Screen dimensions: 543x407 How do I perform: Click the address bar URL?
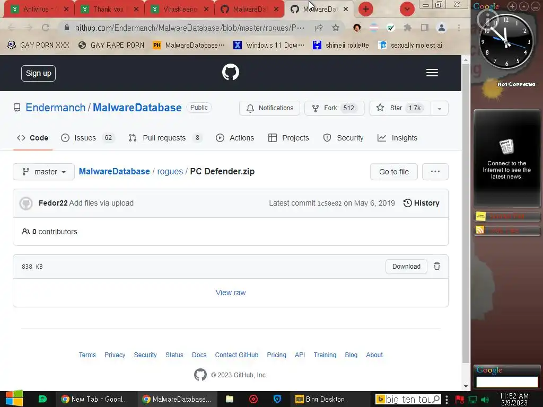point(190,28)
